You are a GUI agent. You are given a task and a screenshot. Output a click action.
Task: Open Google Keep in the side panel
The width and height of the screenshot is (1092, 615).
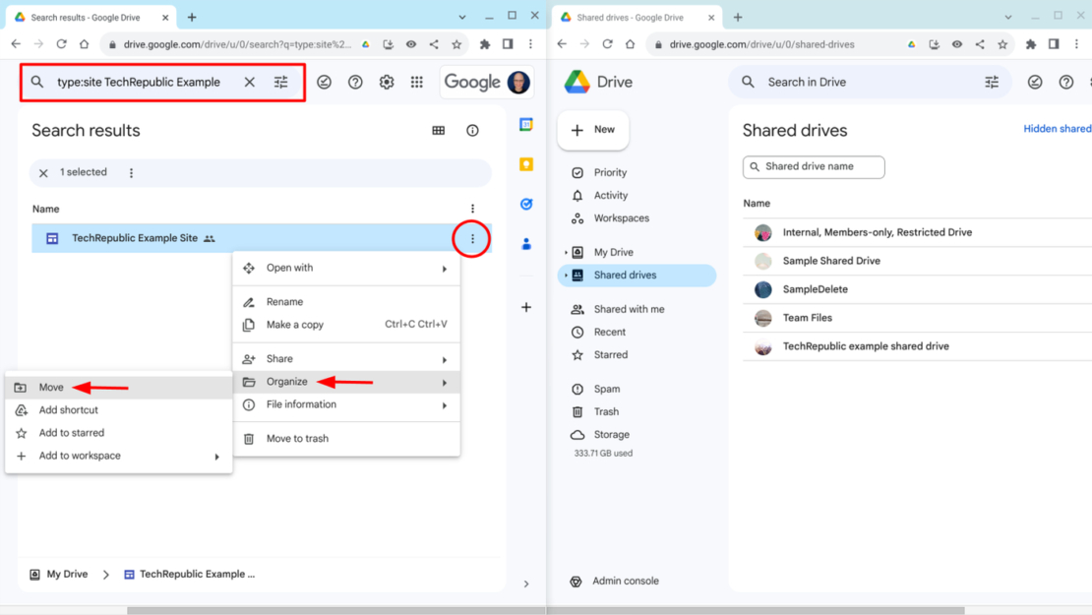click(526, 163)
